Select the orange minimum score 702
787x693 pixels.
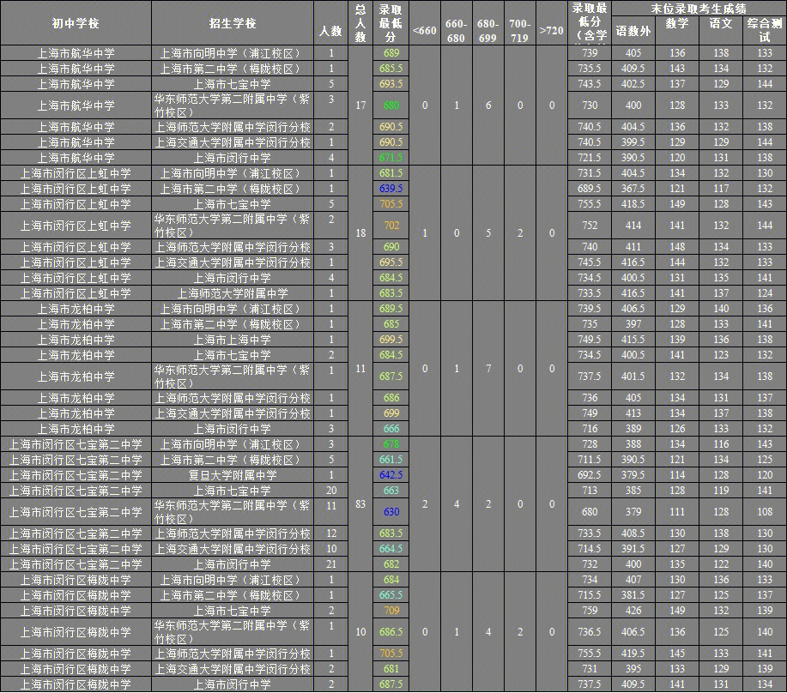(391, 226)
